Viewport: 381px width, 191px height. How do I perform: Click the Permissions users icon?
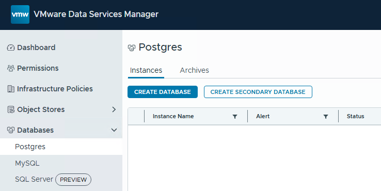click(x=11, y=68)
